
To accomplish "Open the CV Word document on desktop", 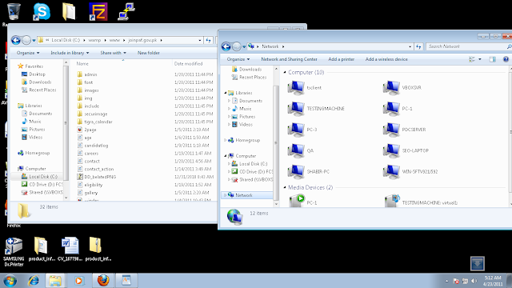I will 70,249.
